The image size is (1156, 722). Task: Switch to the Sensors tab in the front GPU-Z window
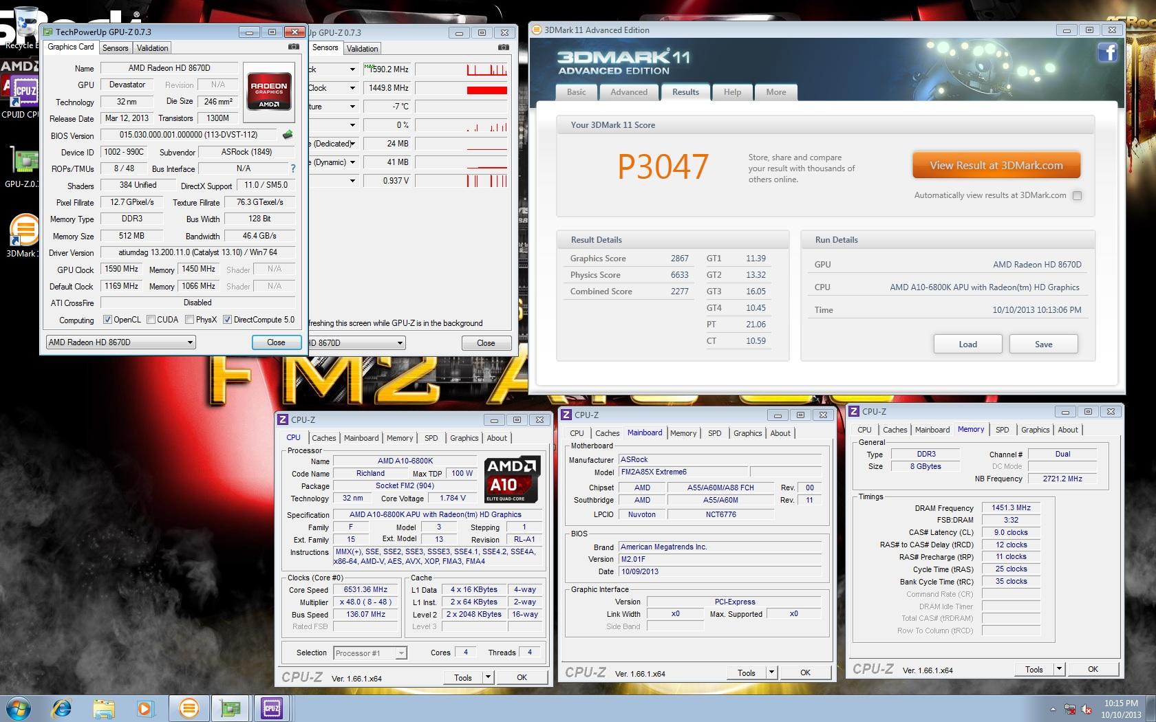115,48
